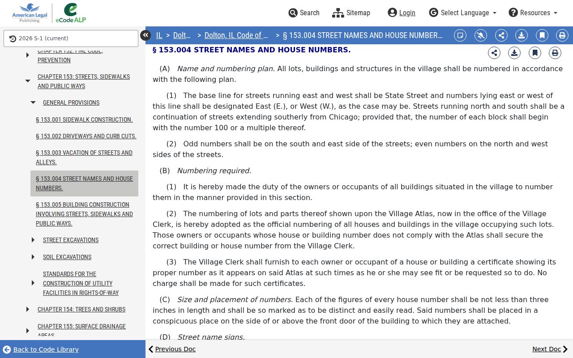This screenshot has height=358, width=573.
Task: Expand Standards for Construction of Utility Facilities arrow
Action: tap(33, 283)
